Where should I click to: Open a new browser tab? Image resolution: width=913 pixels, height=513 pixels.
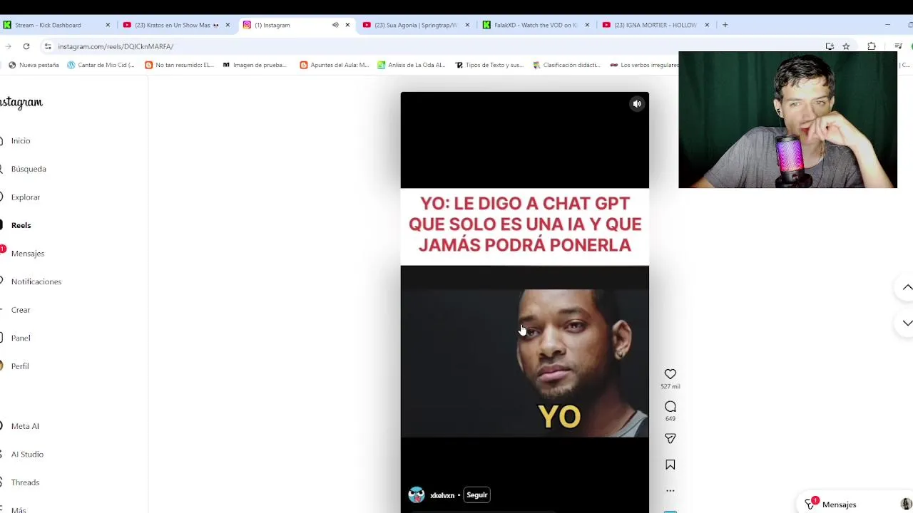click(x=725, y=25)
